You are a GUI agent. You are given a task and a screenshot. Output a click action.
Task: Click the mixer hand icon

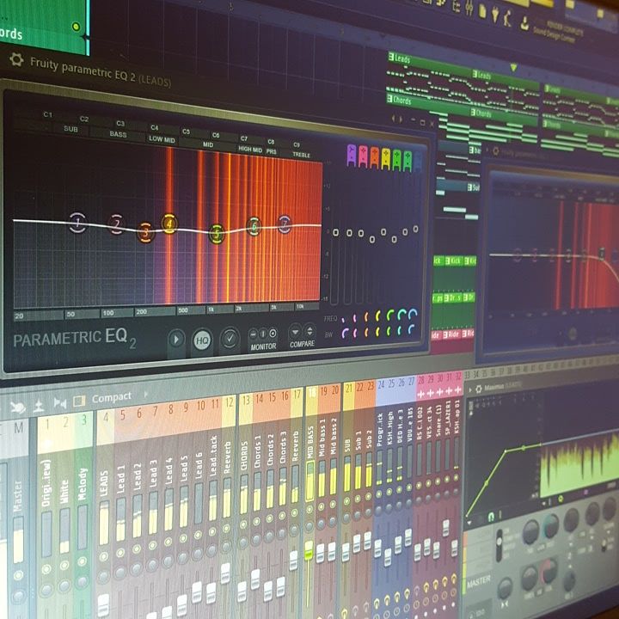[x=18, y=408]
